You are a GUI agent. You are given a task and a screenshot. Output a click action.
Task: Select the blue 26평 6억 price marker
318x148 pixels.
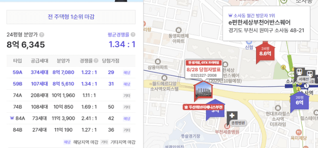point(299,101)
